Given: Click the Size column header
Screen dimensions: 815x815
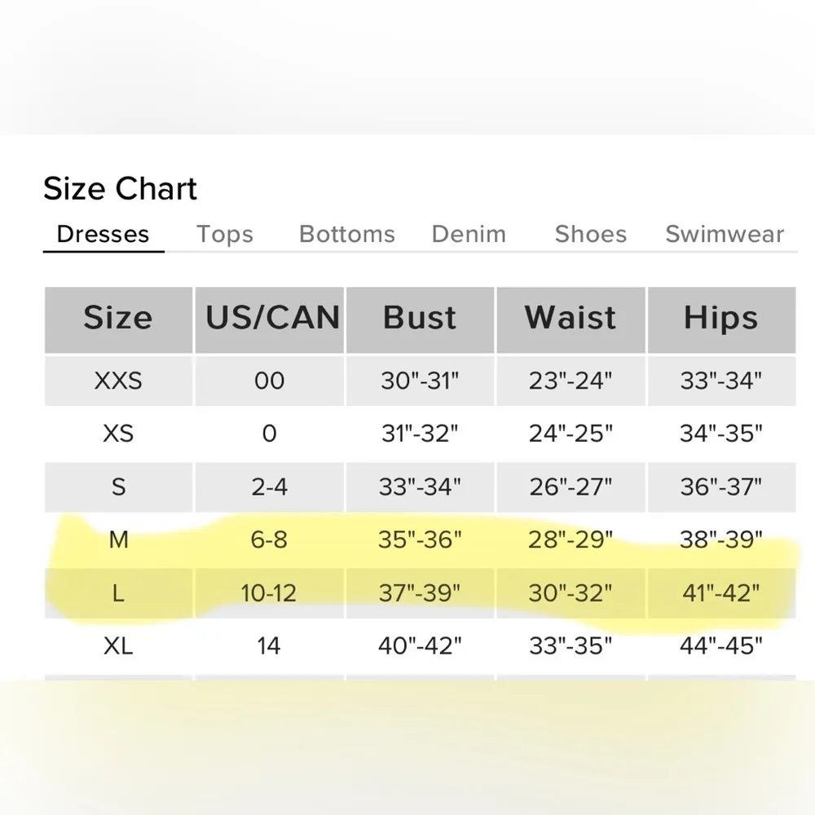Looking at the screenshot, I should pyautogui.click(x=118, y=319).
